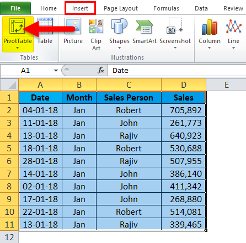Switch to the Insert tab
246x243 pixels.
[80, 8]
